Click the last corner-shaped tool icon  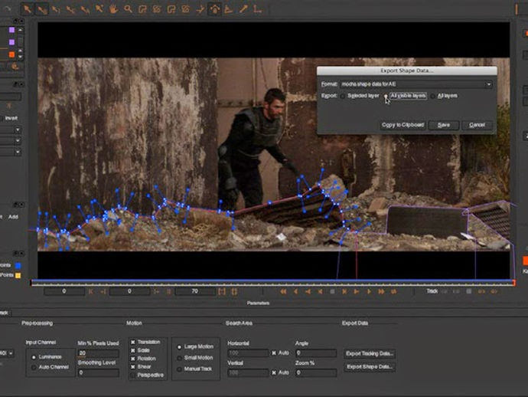click(x=258, y=9)
